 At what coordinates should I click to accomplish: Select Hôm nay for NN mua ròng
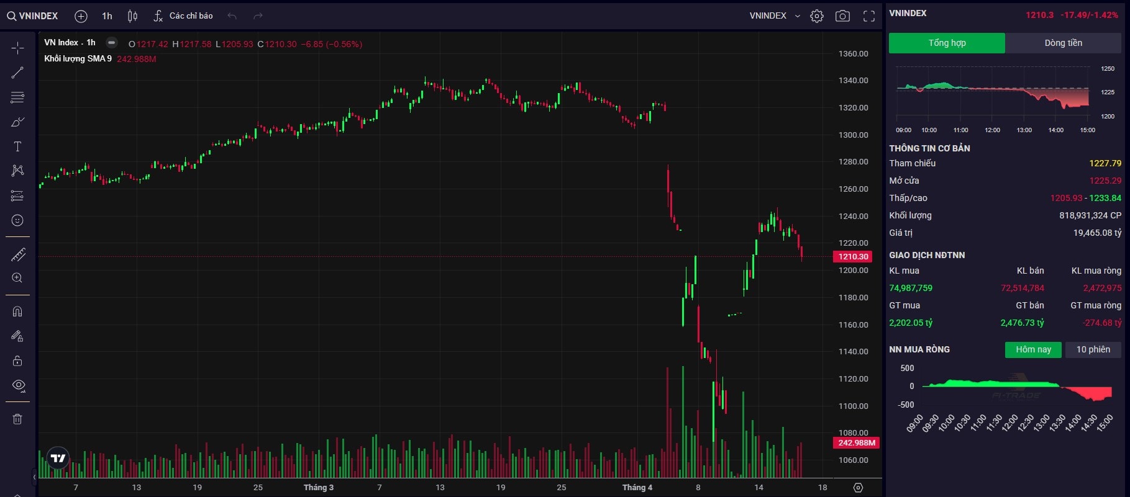point(1033,350)
